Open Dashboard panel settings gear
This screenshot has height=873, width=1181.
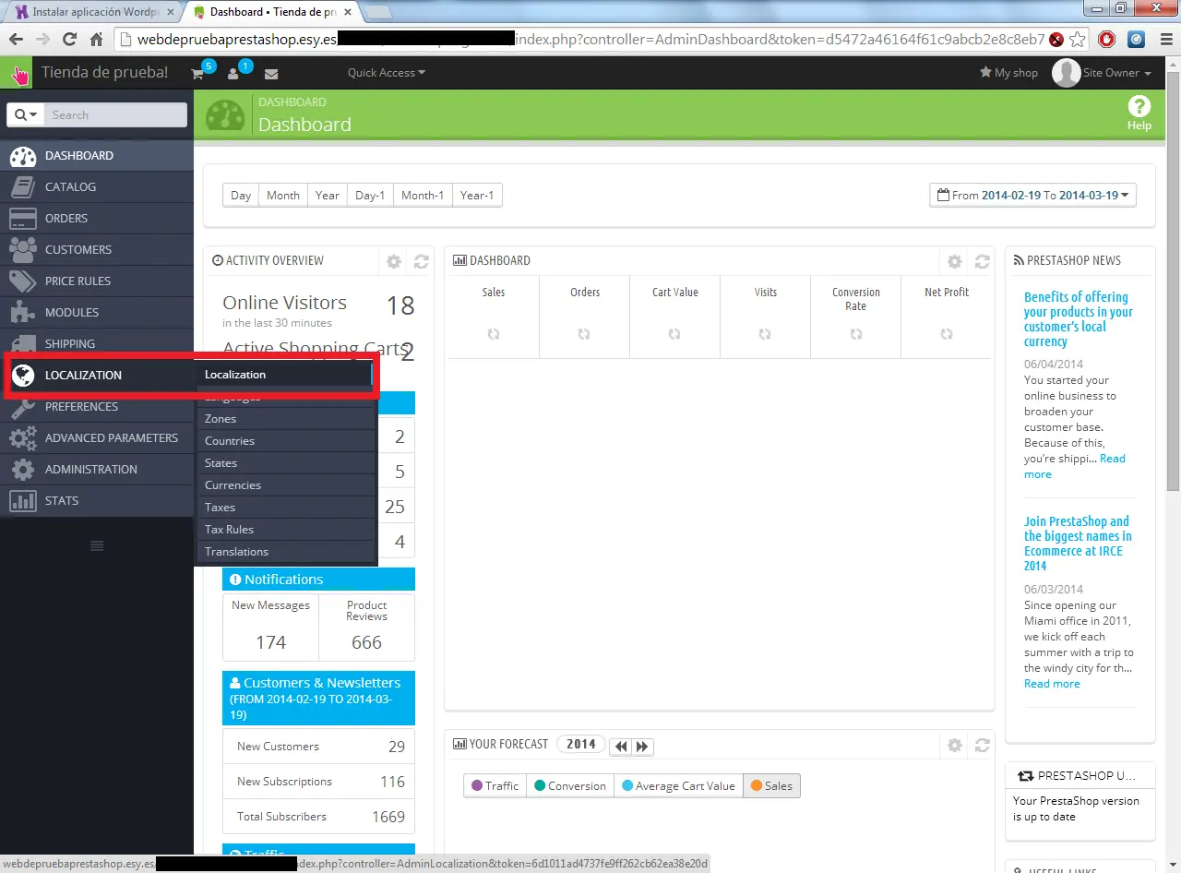coord(955,261)
